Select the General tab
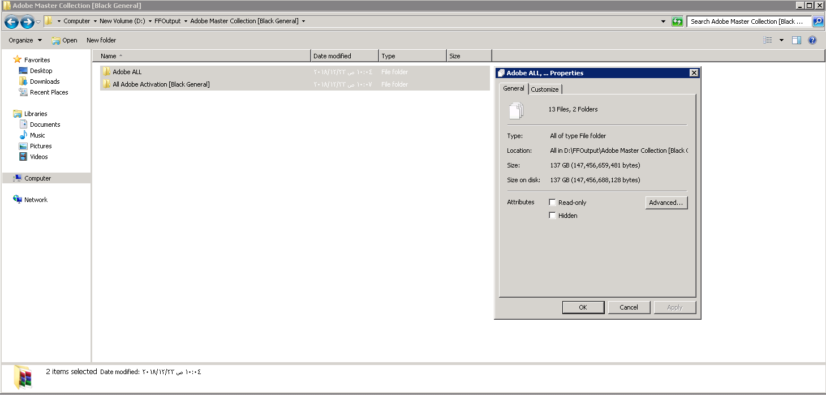826x395 pixels. [x=514, y=89]
